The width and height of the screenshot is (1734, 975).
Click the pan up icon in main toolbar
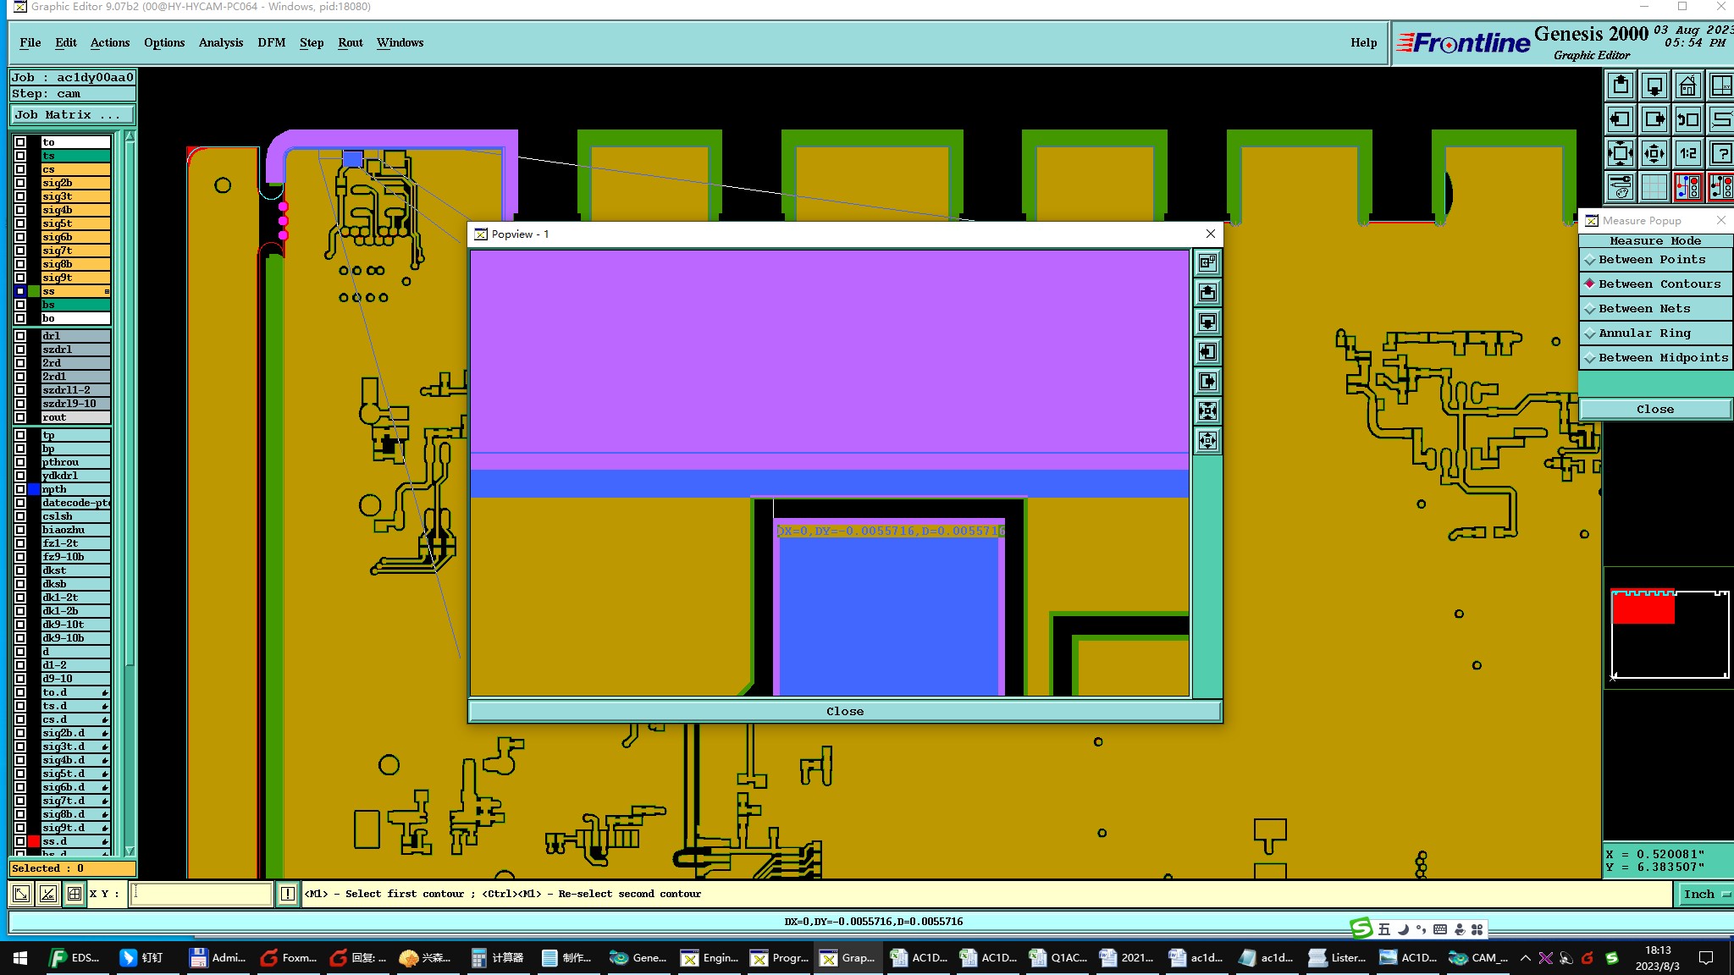pyautogui.click(x=1621, y=85)
